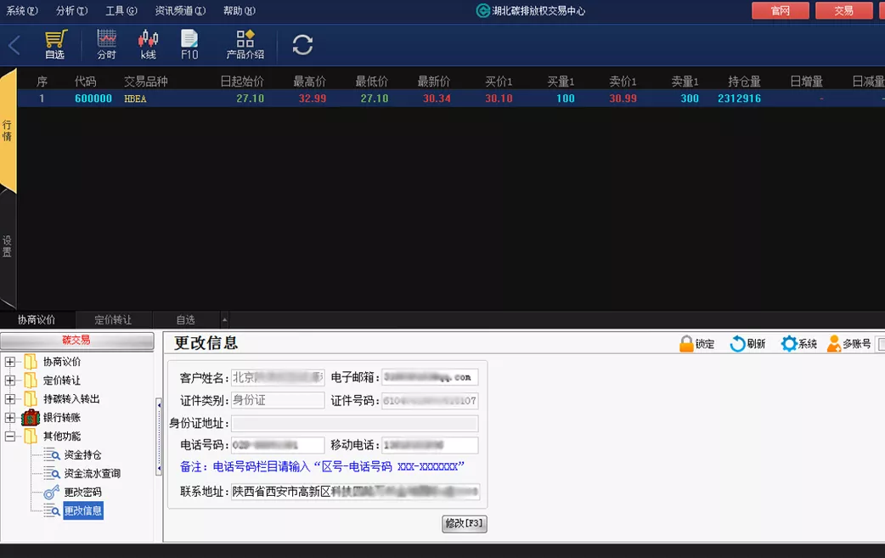The height and width of the screenshot is (558, 885).
Task: Click the back arrow in toolbar
Action: (x=14, y=45)
